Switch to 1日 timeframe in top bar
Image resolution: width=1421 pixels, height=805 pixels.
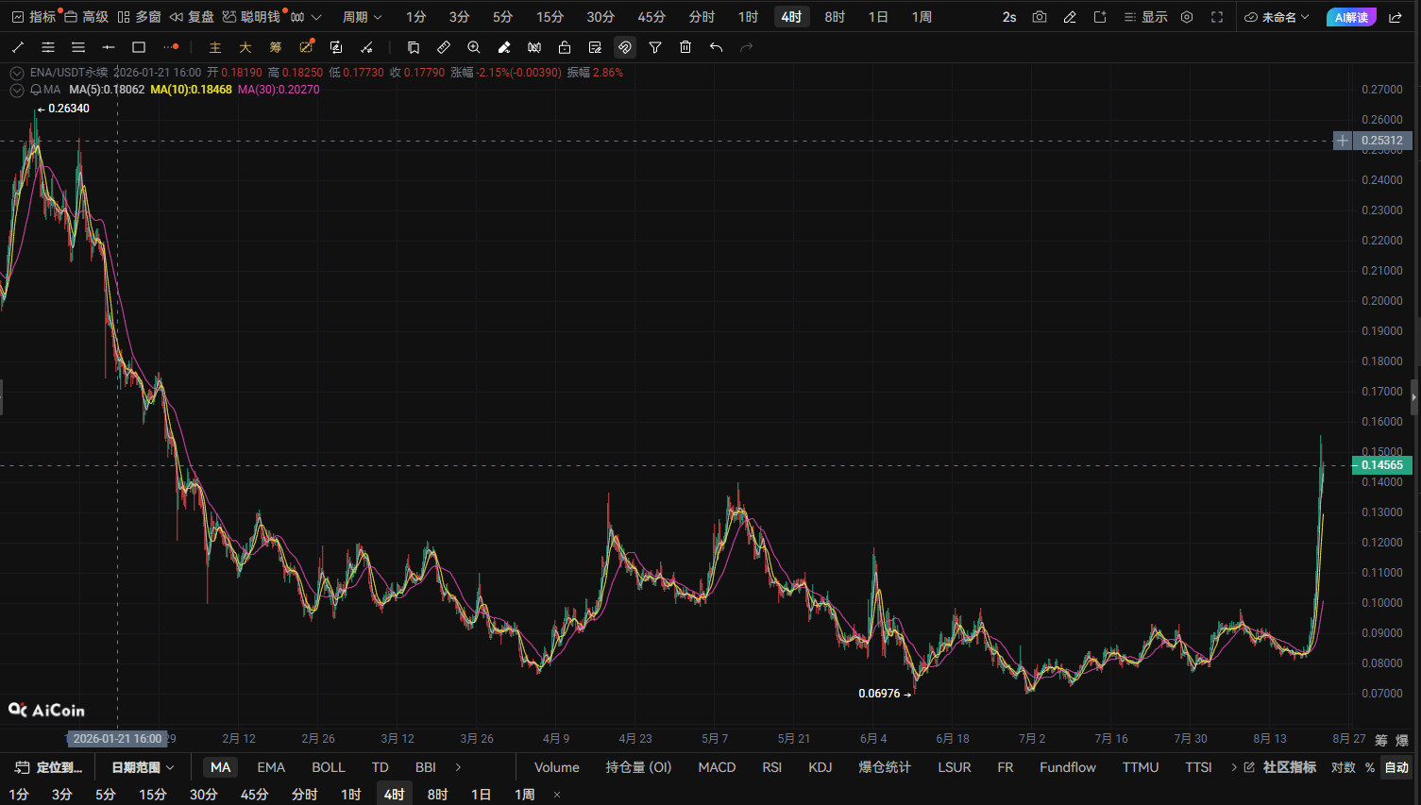878,17
